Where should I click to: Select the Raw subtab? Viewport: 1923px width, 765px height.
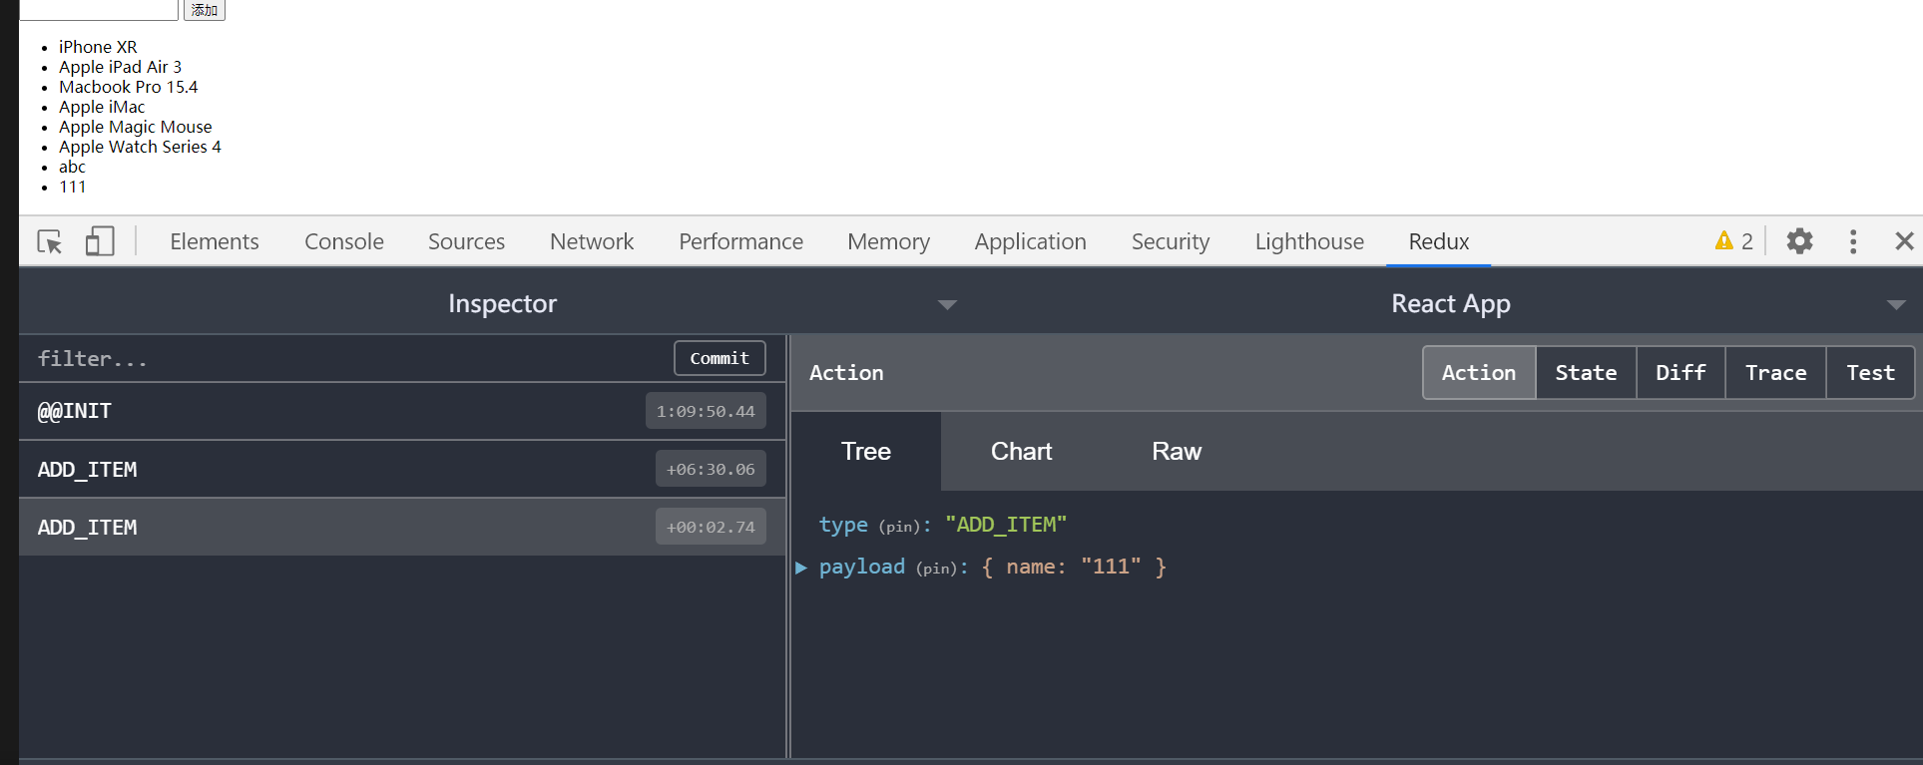[1177, 451]
